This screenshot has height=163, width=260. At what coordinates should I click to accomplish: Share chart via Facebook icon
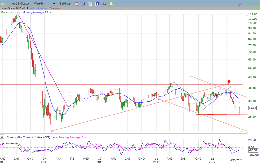click(97, 4)
